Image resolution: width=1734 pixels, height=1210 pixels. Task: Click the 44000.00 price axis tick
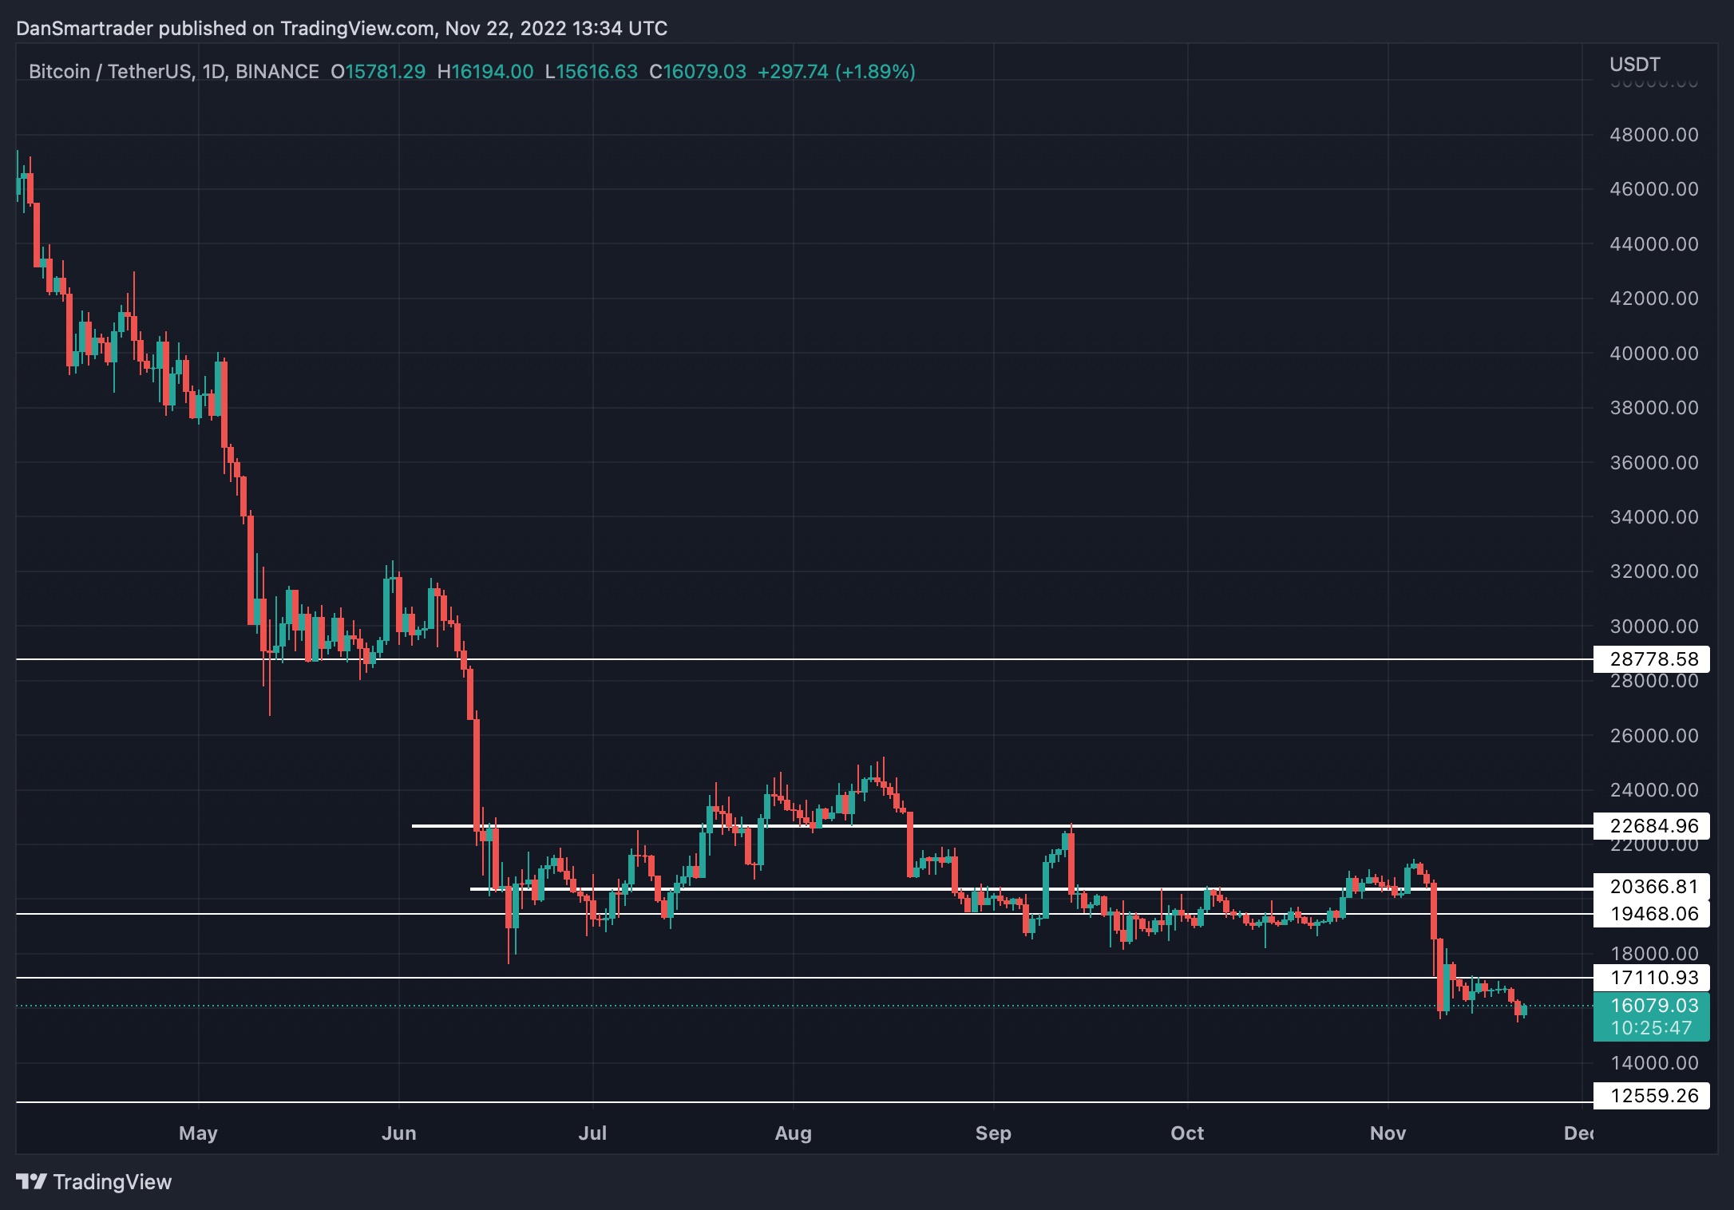click(x=1654, y=243)
